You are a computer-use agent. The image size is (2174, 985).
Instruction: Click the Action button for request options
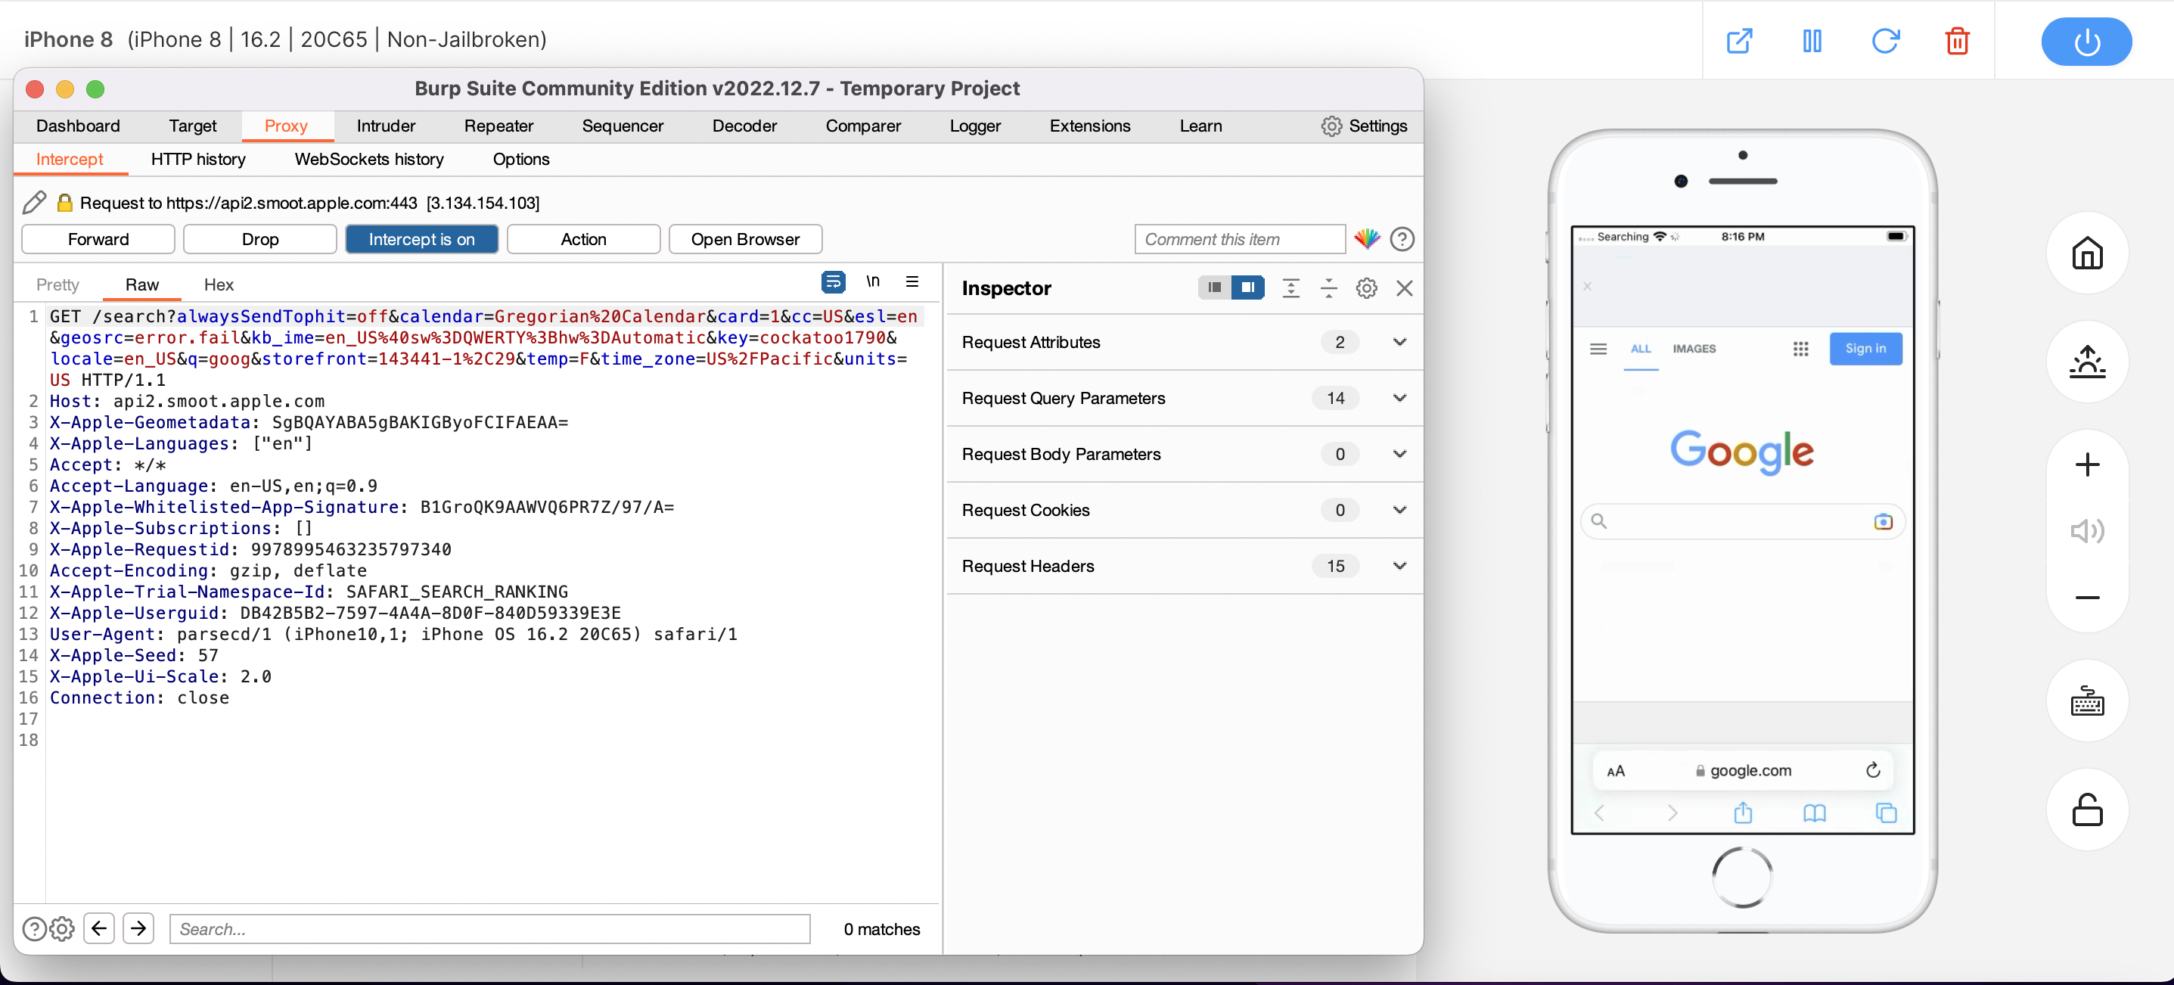click(582, 238)
